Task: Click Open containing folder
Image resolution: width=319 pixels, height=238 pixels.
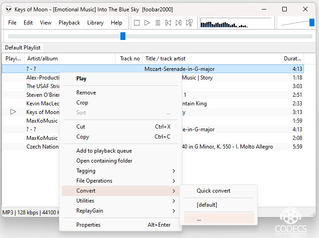Action: pyautogui.click(x=120, y=161)
